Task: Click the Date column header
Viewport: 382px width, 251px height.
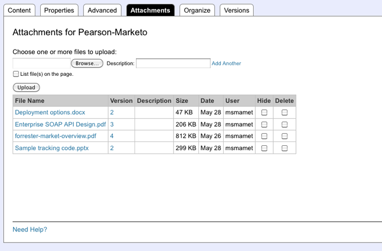Action: coord(211,101)
